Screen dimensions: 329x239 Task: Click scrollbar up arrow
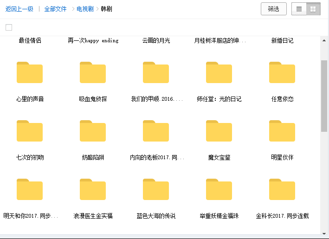coord(324,41)
